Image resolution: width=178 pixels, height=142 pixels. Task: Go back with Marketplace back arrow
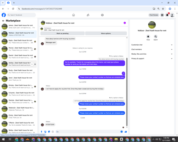[x=3, y=21]
